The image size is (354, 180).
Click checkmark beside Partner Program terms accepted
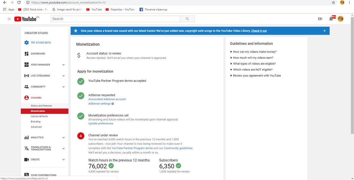81,81
